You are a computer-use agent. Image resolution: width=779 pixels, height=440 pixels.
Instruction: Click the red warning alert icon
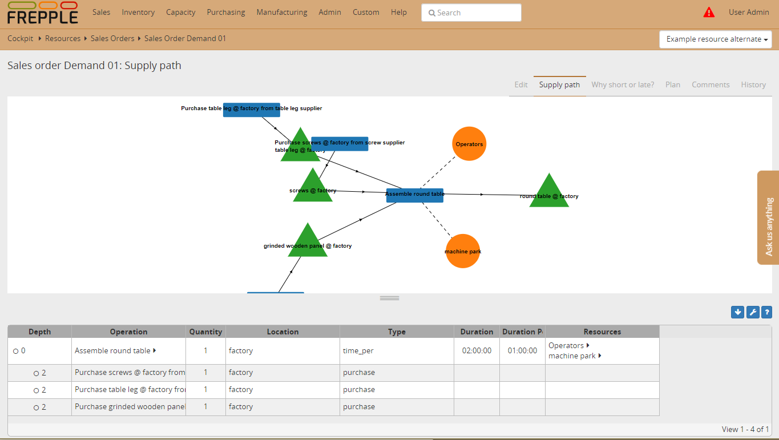709,12
